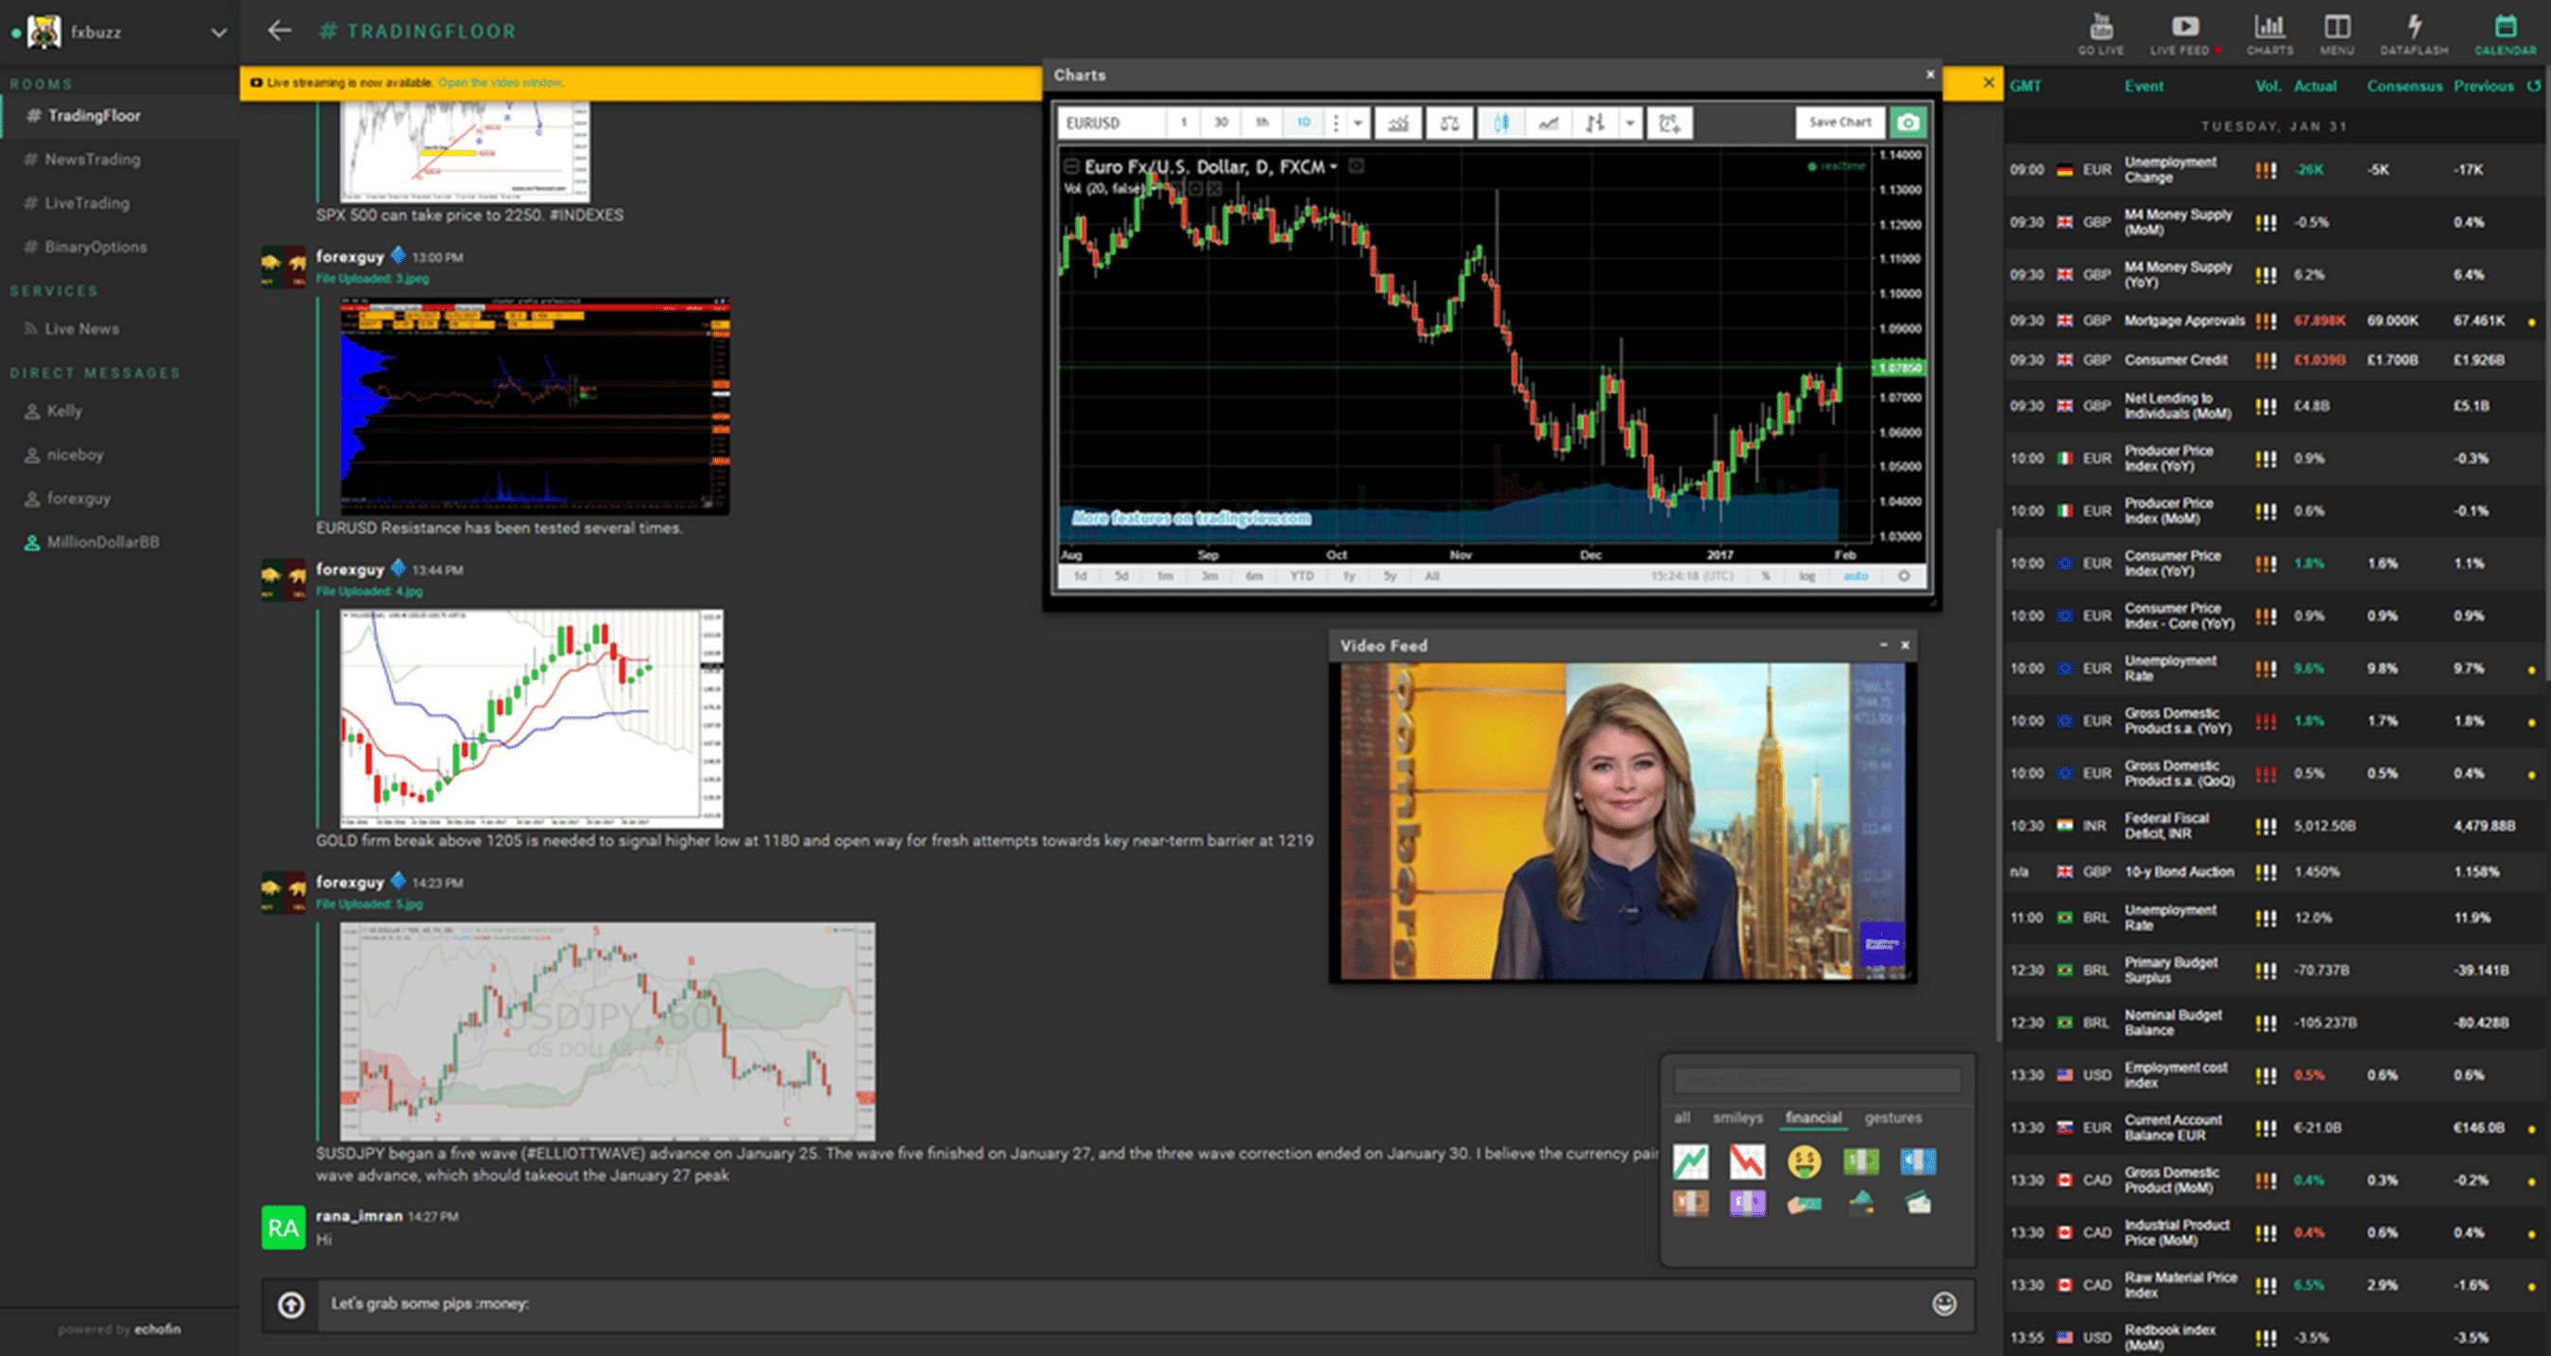Toggle the percent scale on chart

coord(1766,575)
